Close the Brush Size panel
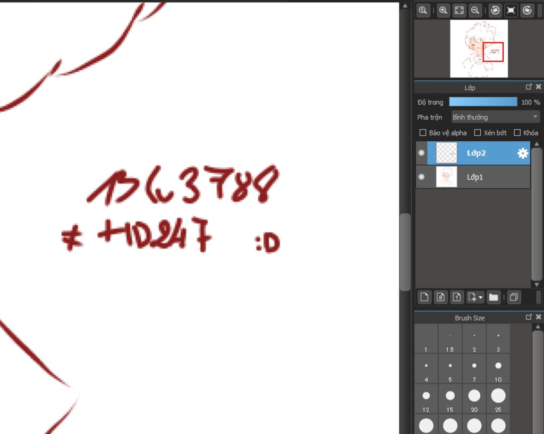The height and width of the screenshot is (434, 544). 539,317
